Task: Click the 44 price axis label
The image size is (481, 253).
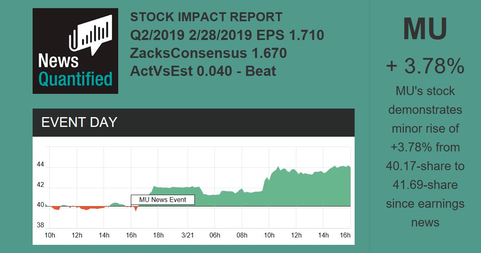Action: [x=40, y=165]
